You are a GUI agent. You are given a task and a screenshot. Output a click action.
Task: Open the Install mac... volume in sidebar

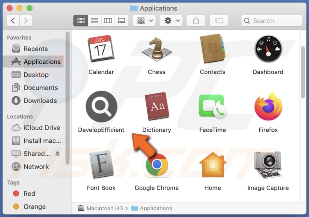pos(33,141)
